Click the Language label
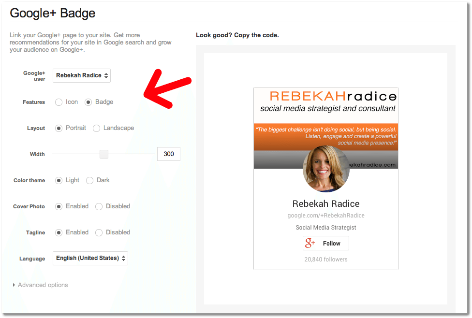472x318 pixels. (32, 259)
